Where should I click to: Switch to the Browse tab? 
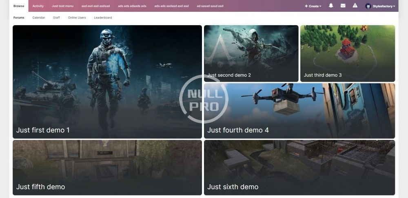coord(19,6)
